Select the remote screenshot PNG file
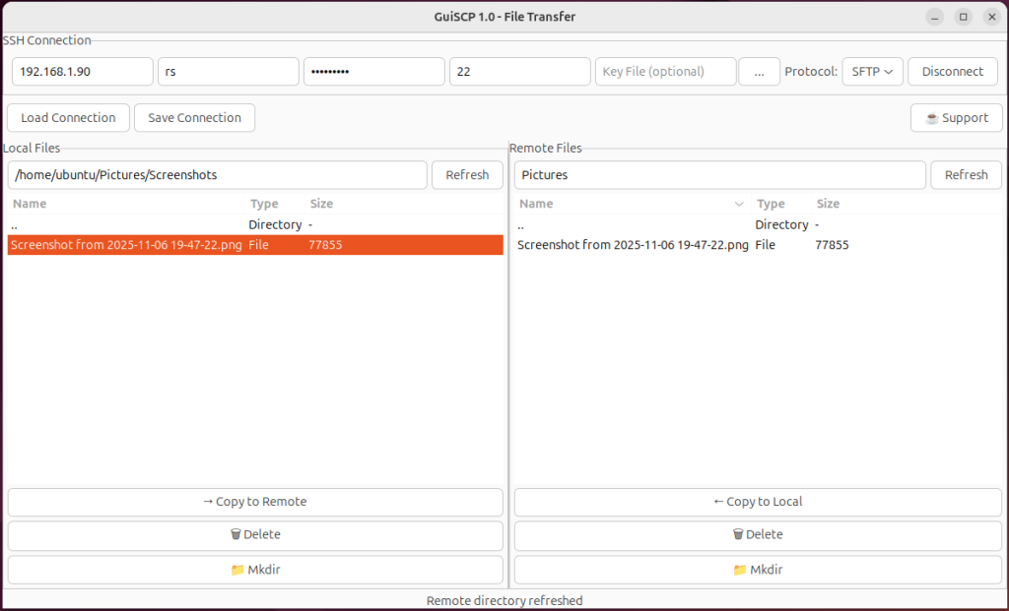 coord(633,245)
